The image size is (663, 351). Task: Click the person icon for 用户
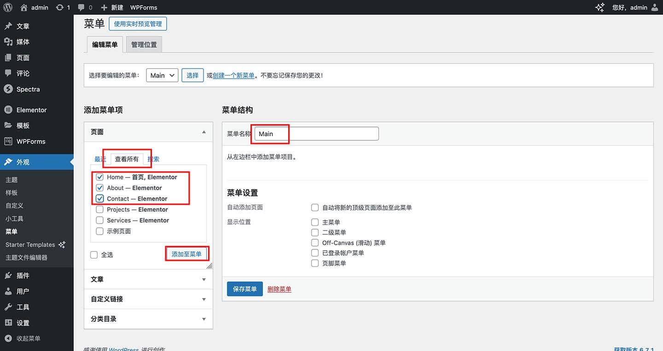pos(8,291)
